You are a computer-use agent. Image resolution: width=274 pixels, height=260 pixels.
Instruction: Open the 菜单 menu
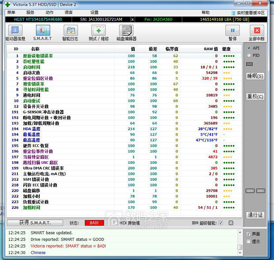[x=11, y=13]
